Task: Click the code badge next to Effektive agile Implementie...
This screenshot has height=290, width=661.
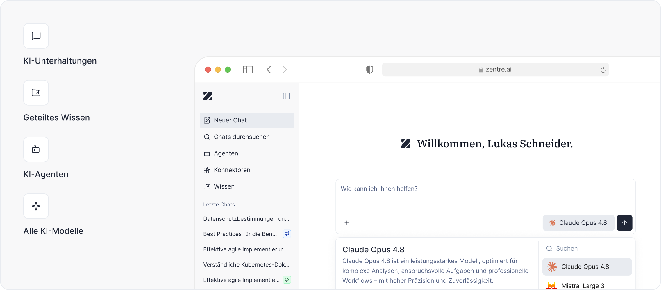Action: [287, 280]
